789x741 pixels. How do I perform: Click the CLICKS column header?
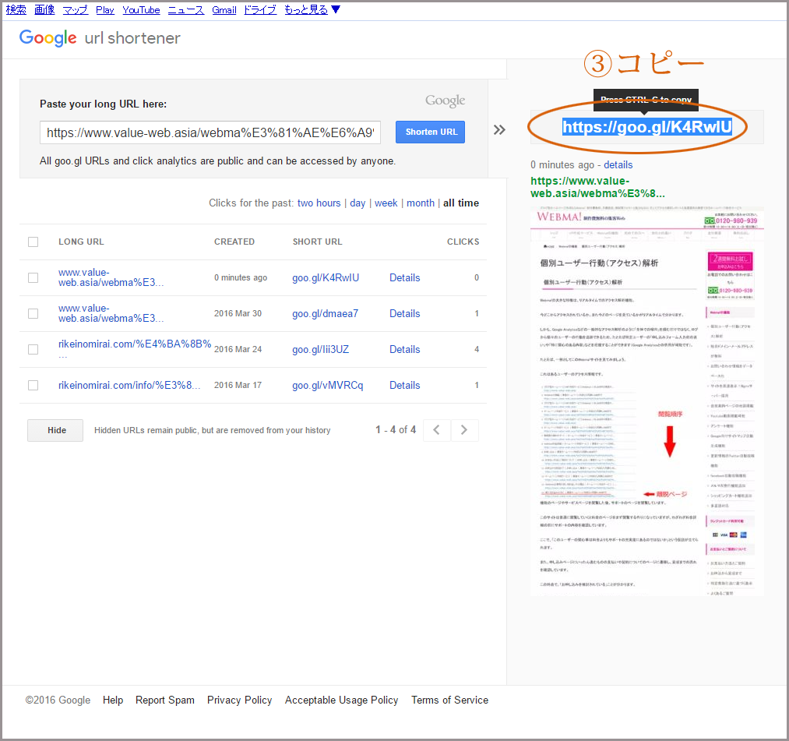463,242
